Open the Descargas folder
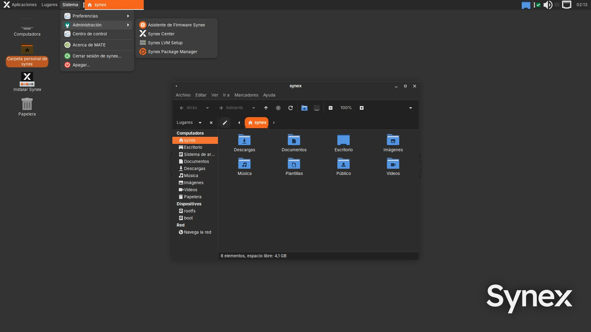The width and height of the screenshot is (591, 332). tap(244, 143)
